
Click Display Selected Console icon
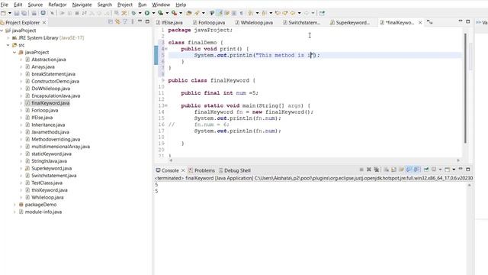coord(434,170)
